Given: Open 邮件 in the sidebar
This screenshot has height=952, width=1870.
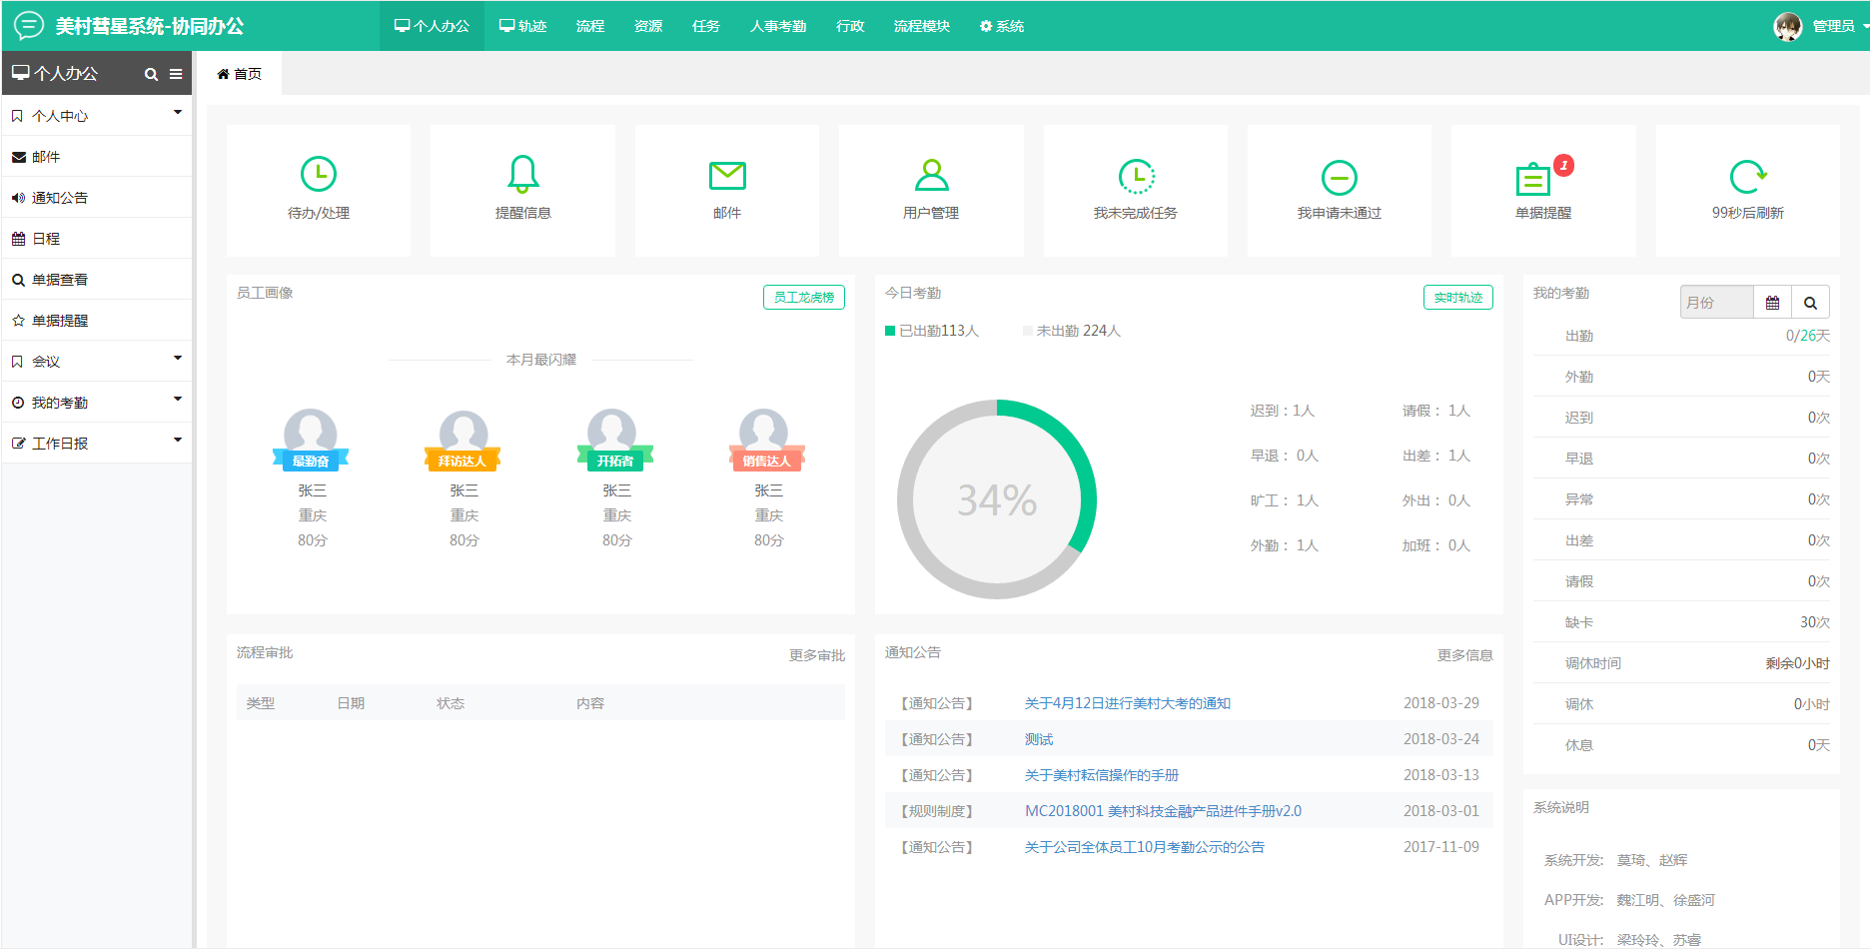Looking at the screenshot, I should tap(97, 157).
